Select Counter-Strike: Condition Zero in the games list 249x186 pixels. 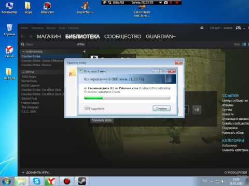41,90
